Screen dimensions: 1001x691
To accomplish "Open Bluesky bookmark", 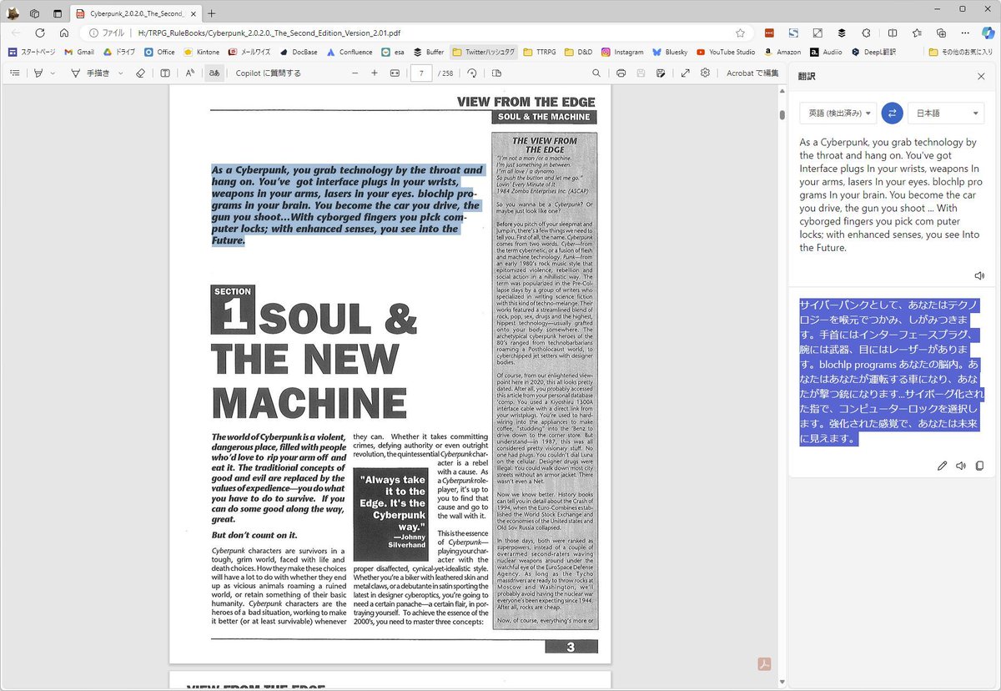I will (670, 52).
